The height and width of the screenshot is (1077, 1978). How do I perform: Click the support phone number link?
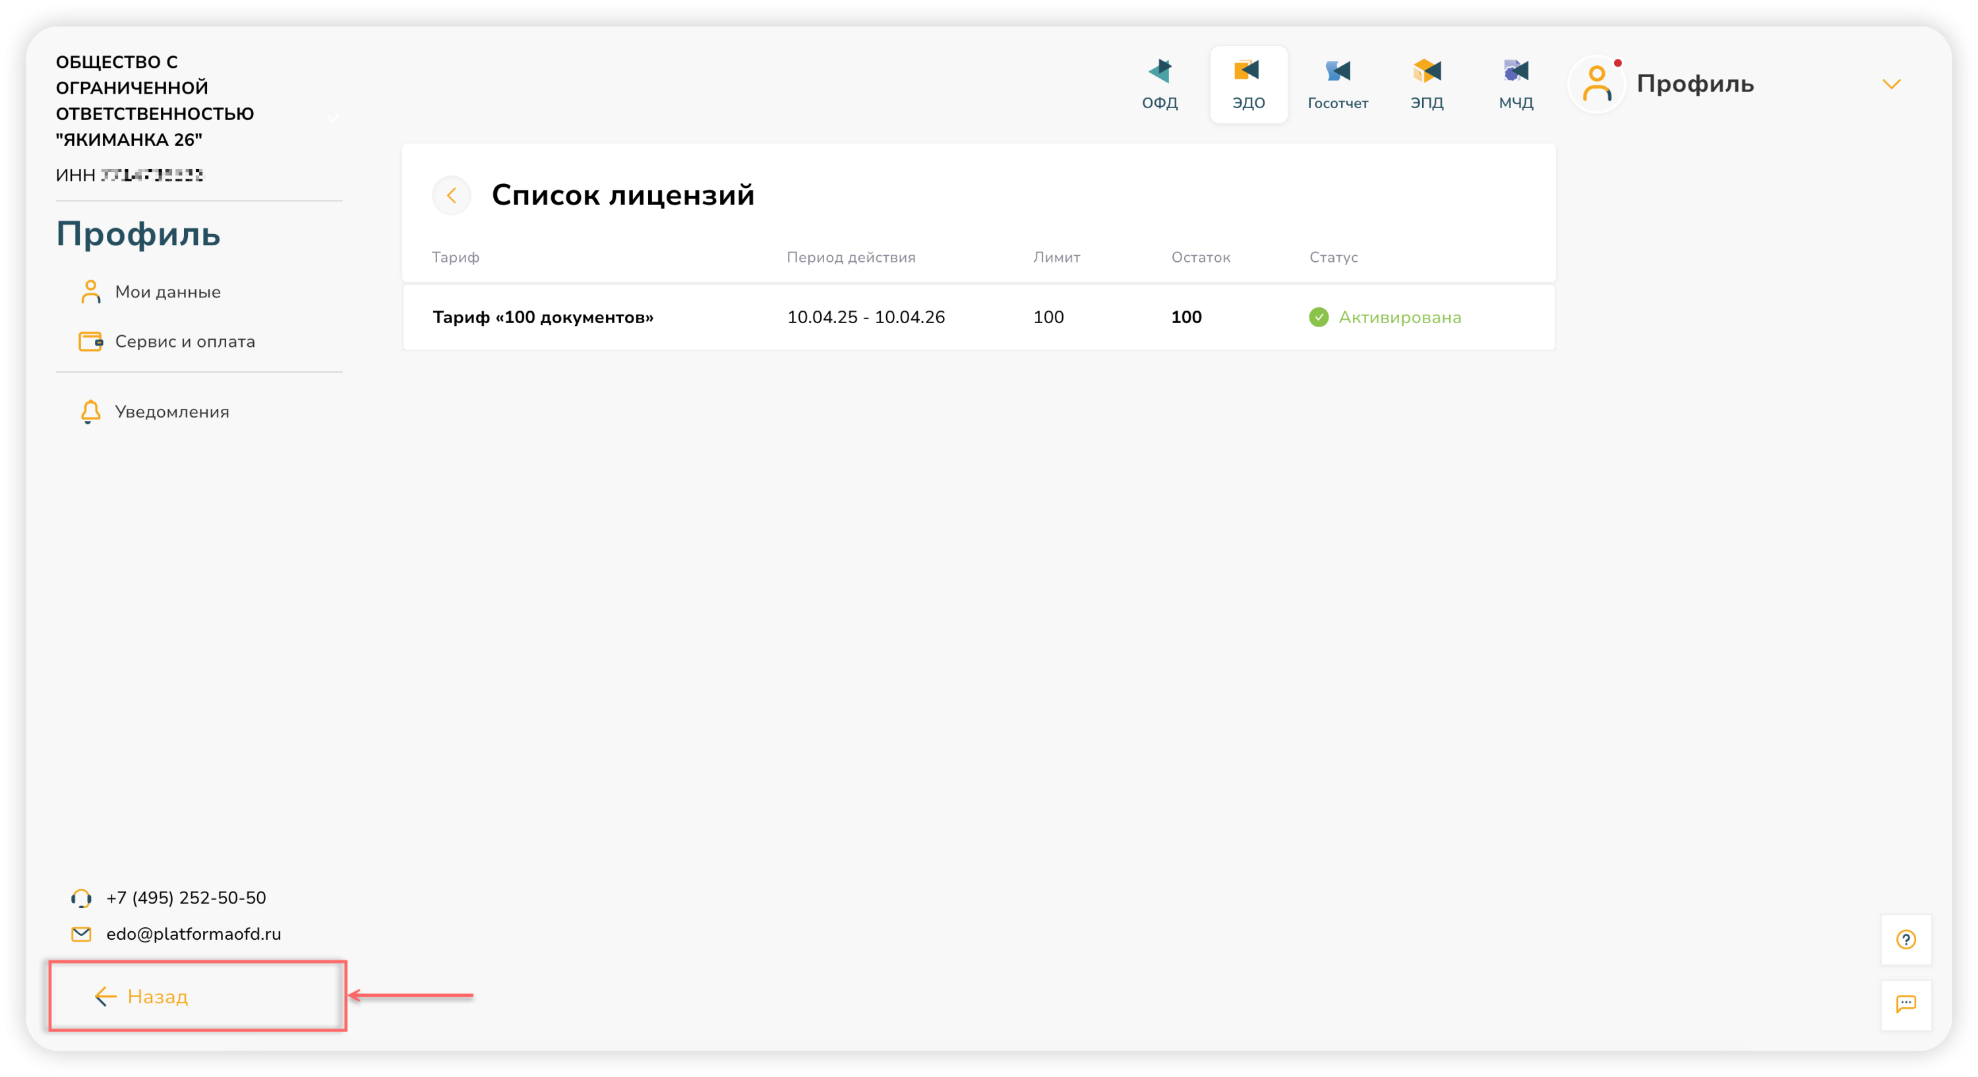[x=186, y=897]
